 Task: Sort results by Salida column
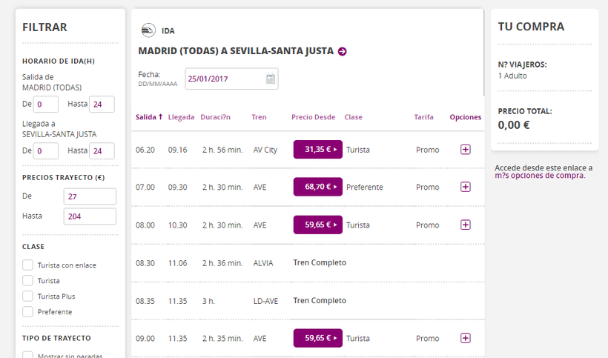[x=149, y=117]
